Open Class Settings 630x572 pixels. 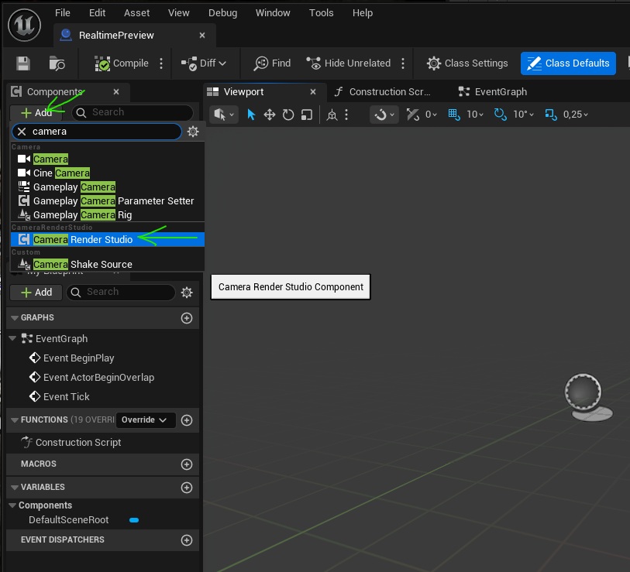click(x=467, y=63)
